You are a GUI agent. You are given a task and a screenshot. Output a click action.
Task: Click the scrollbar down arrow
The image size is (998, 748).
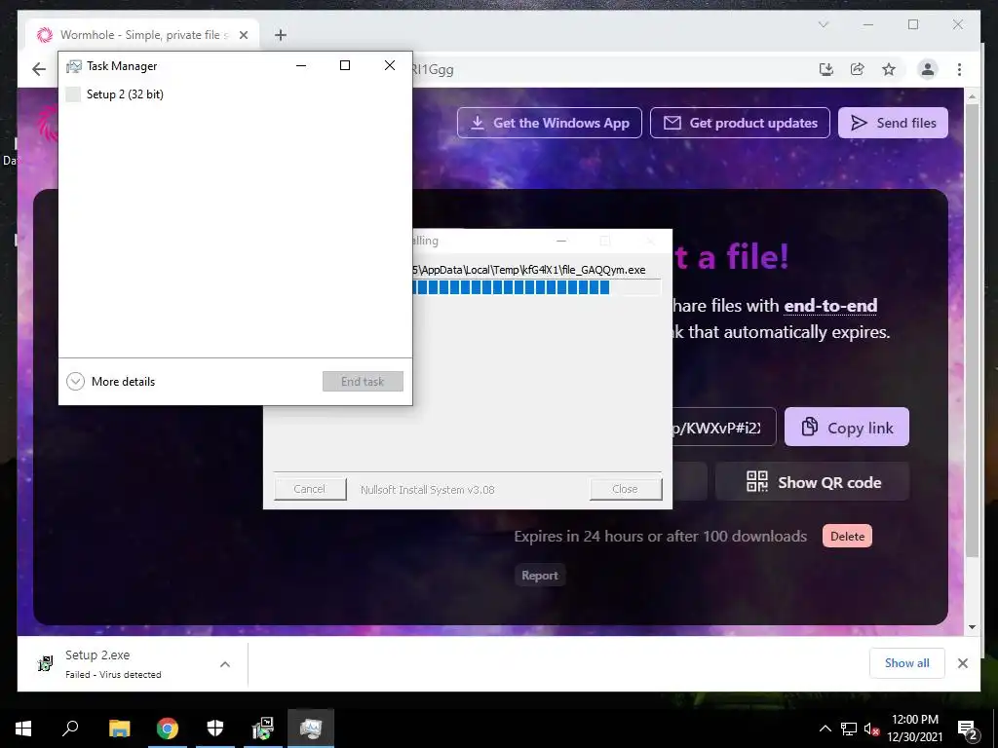click(972, 626)
